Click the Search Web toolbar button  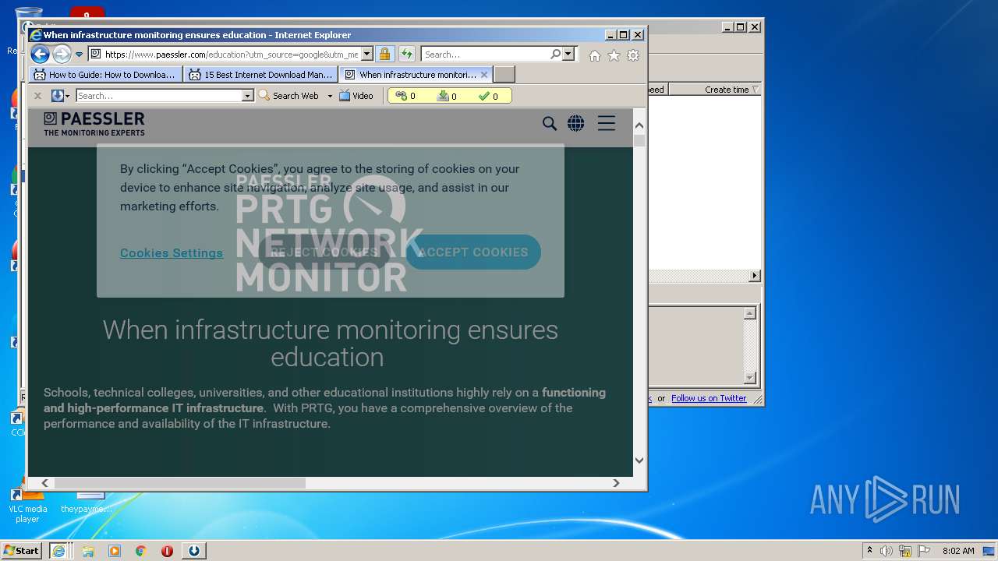point(289,96)
